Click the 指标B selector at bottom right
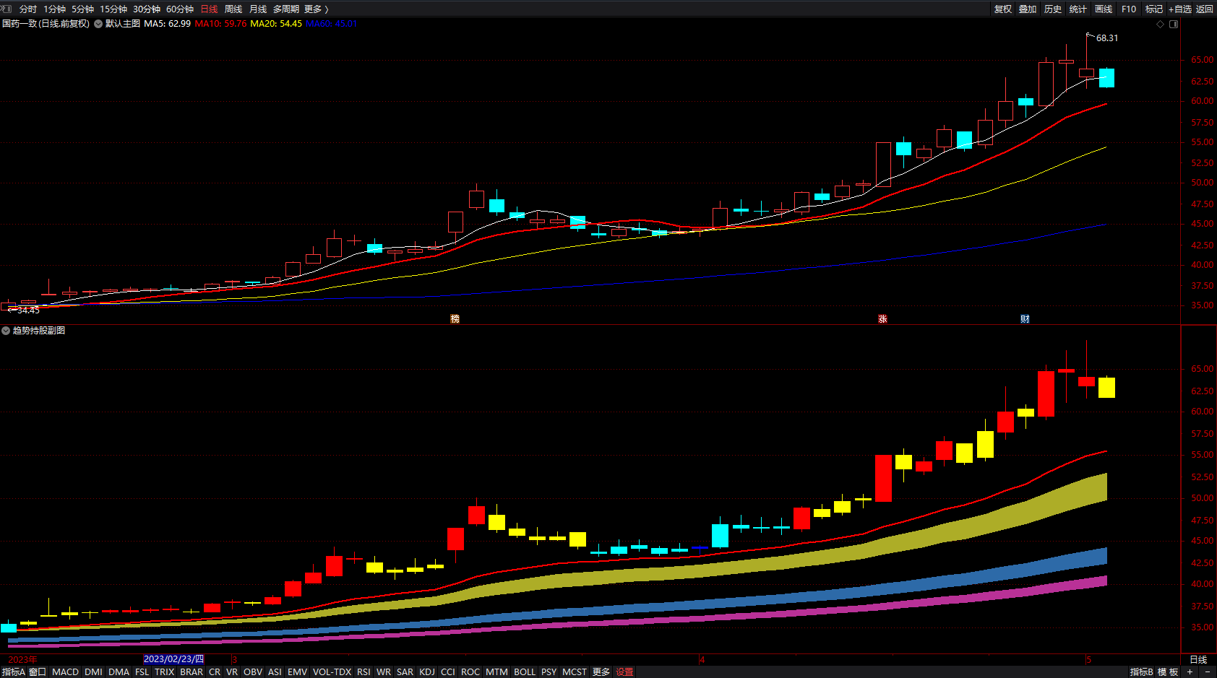Screen dimensions: 1217x678 pyautogui.click(x=1142, y=672)
